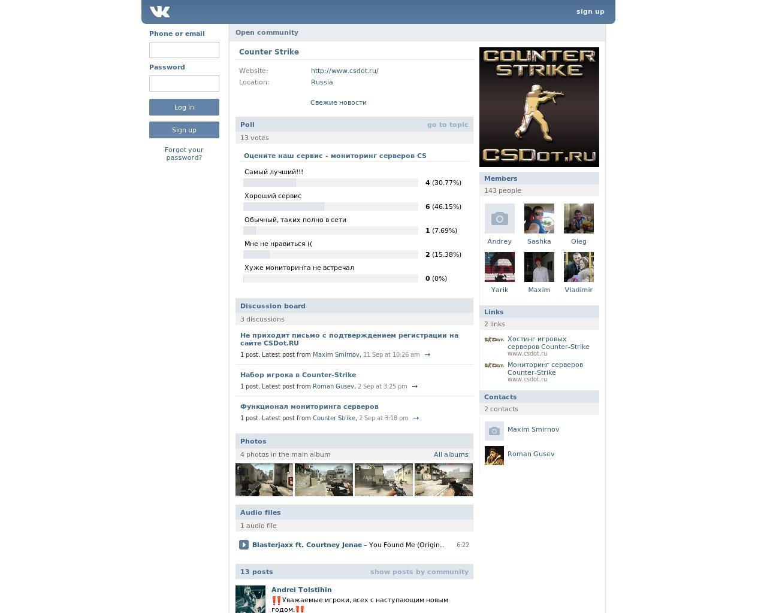767x613 pixels.
Task: Open Roman Gusev's profile from latest post
Action: pyautogui.click(x=333, y=386)
